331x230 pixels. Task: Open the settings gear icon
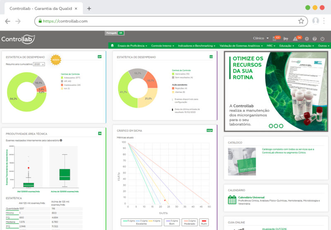point(307,39)
